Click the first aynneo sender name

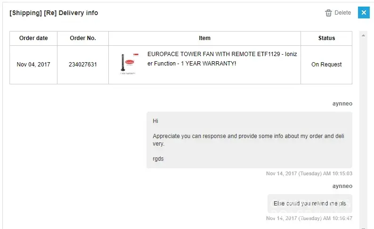pos(342,104)
